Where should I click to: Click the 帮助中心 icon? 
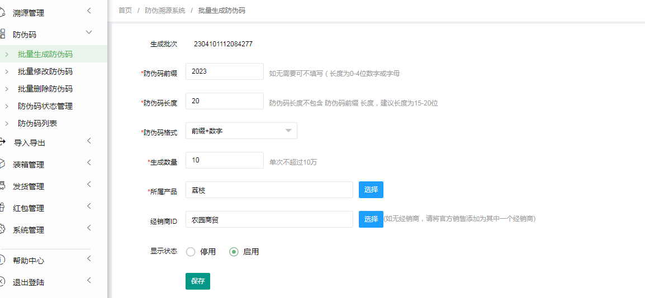point(2,260)
